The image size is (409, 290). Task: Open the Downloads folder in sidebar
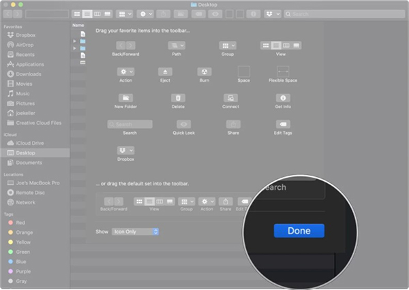tap(29, 74)
